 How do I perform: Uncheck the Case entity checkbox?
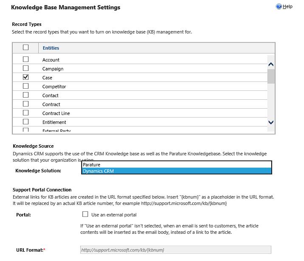coord(25,77)
